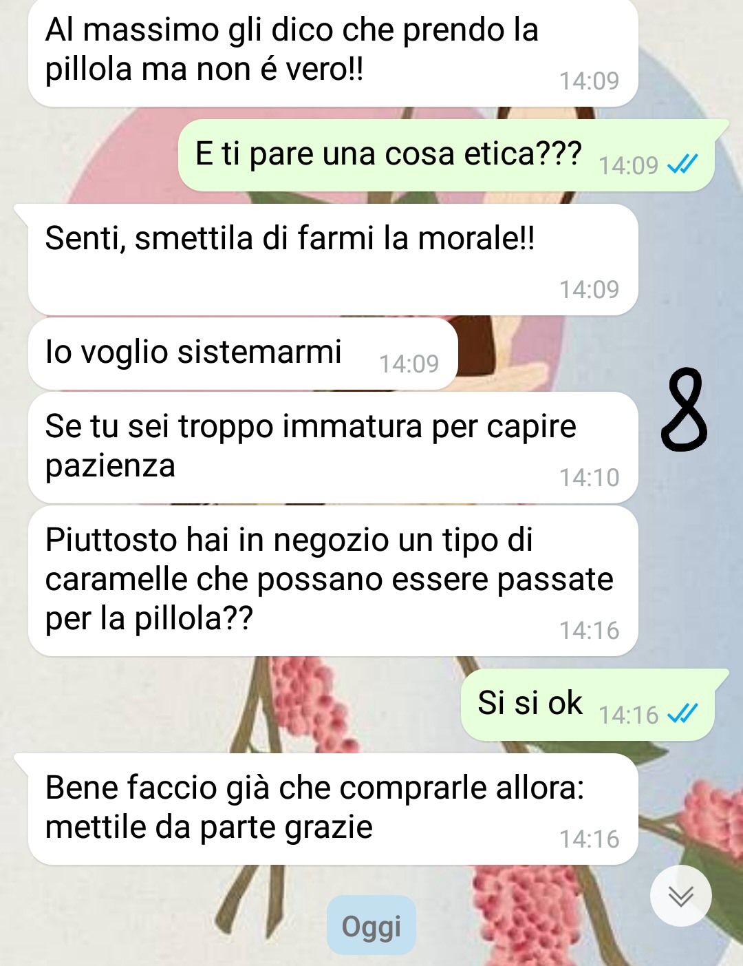Viewport: 743px width, 966px height.
Task: Tap the "Io voglio sistemarmi" message bubble
Action: tap(243, 354)
